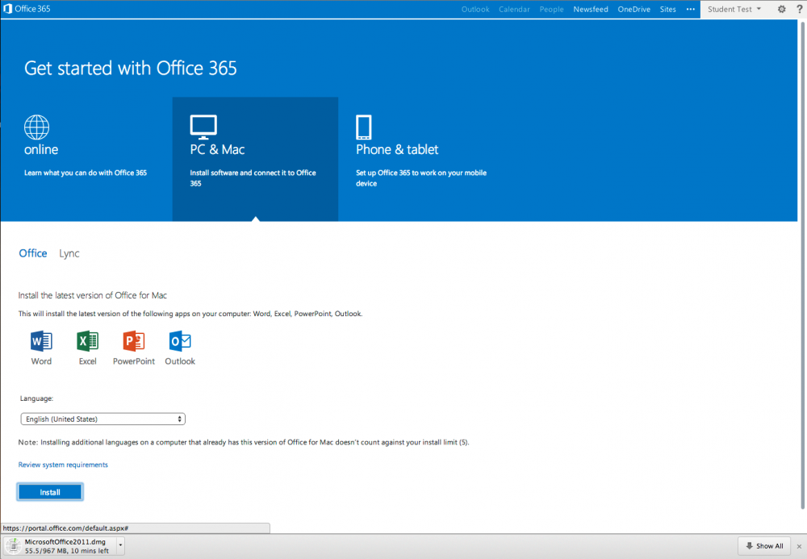The image size is (807, 559).
Task: Open Office 365 settings gear
Action: pyautogui.click(x=780, y=9)
